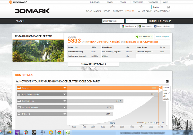Viewport: 193px width, 135px height.
Task: Open the English language dropdown
Action: (x=161, y=7)
